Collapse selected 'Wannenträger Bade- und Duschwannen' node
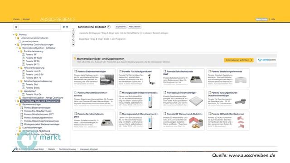Screen dimensions: 290x163 15,101
